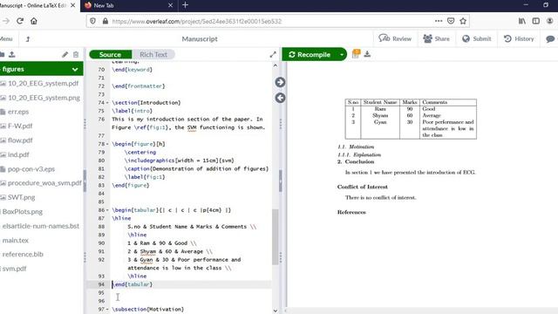Fold the tabular environment at line 86
Image resolution: width=558 pixels, height=314 pixels.
[x=107, y=210]
